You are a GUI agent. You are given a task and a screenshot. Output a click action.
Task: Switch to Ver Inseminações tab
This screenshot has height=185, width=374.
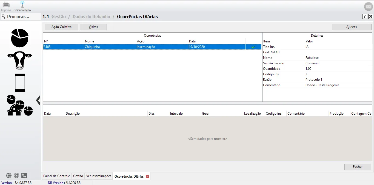(99, 176)
